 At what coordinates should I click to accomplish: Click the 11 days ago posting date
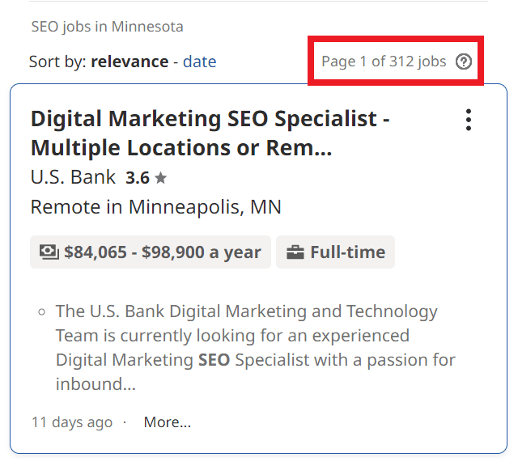pyautogui.click(x=72, y=422)
